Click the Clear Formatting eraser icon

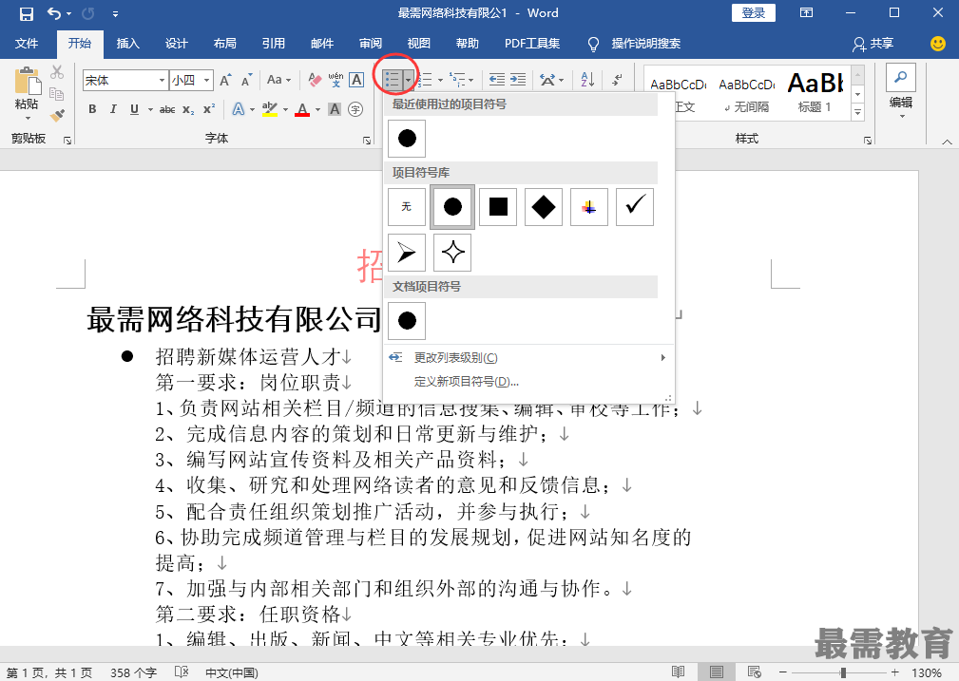click(315, 80)
